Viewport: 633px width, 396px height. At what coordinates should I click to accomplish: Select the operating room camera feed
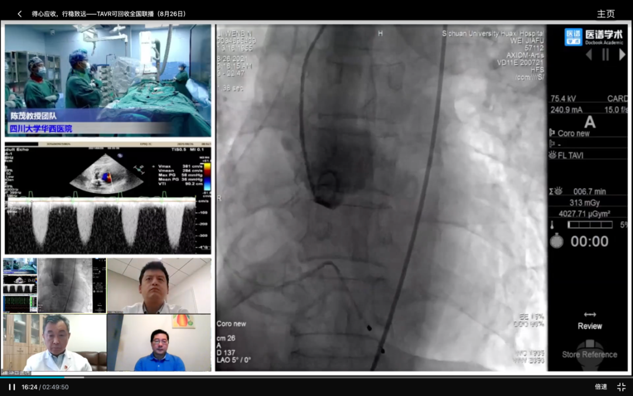tap(108, 80)
